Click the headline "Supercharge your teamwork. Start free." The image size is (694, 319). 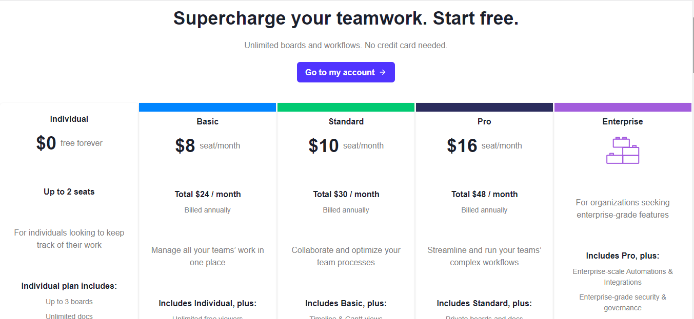point(346,18)
